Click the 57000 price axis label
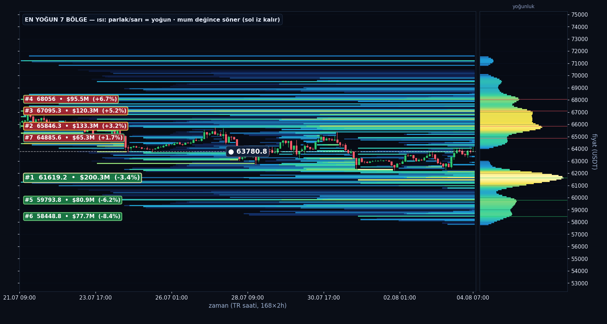This screenshot has width=607, height=324. [x=579, y=235]
